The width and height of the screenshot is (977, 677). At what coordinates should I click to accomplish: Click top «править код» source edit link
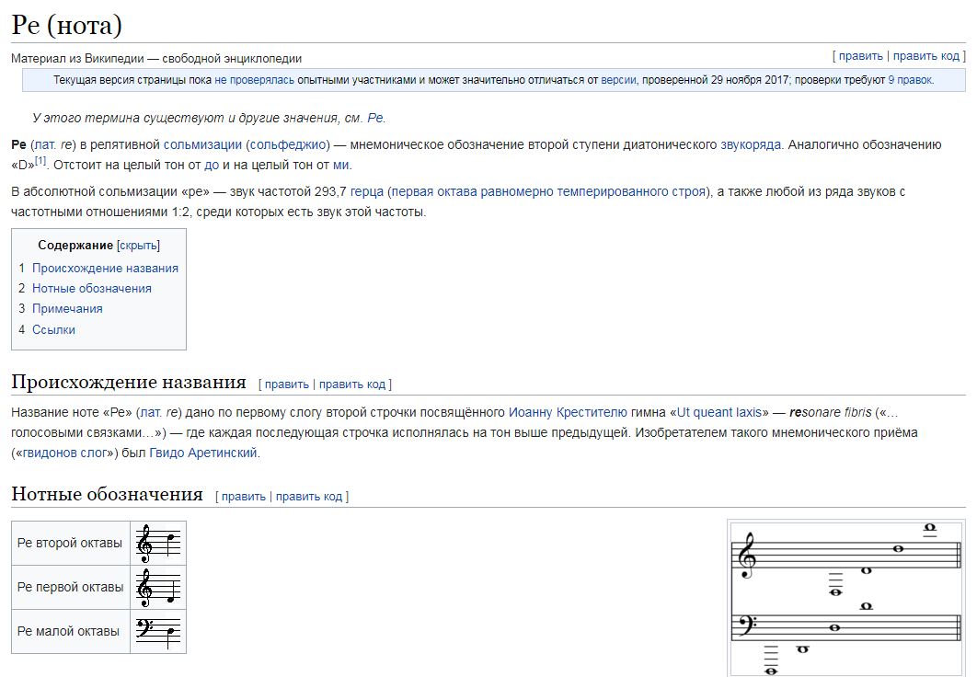925,56
